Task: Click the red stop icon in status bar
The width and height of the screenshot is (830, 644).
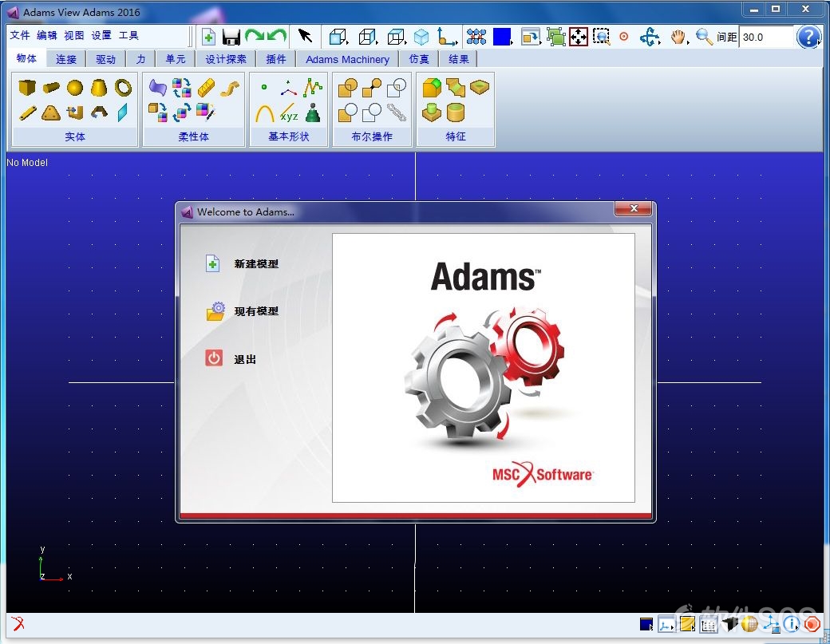Action: click(812, 624)
